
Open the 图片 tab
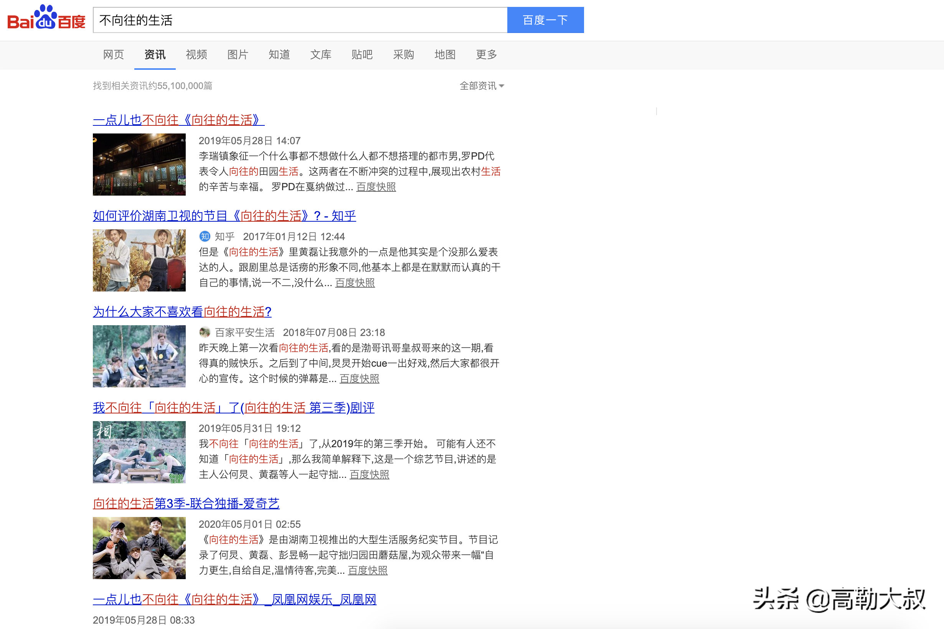point(238,54)
